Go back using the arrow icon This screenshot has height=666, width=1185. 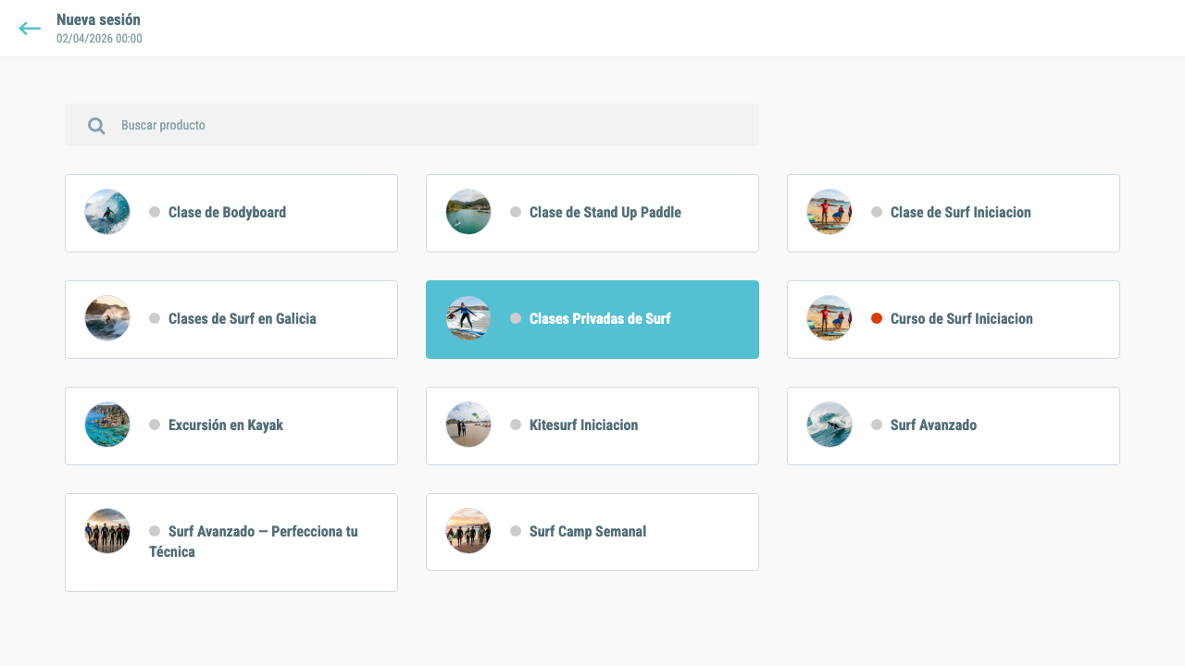click(30, 29)
